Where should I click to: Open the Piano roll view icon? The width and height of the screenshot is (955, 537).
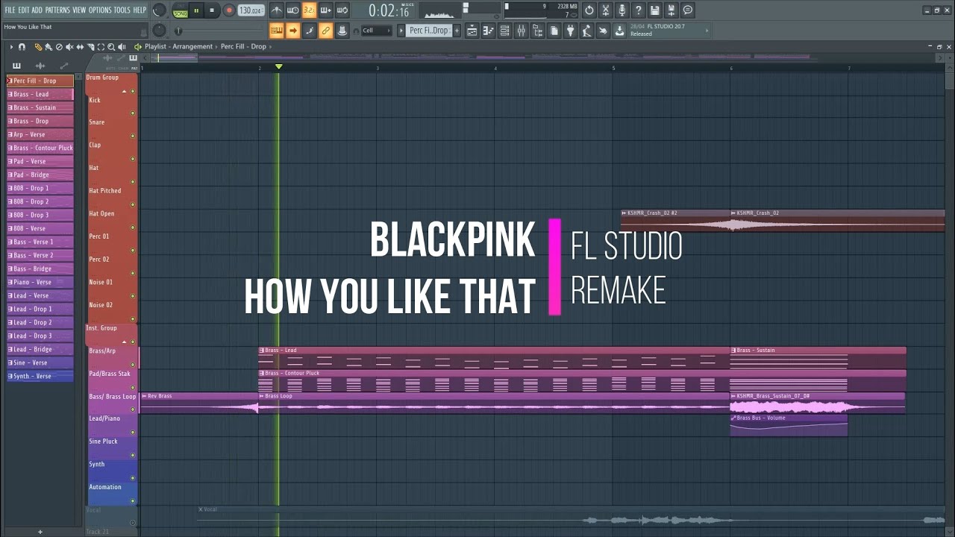[488, 31]
